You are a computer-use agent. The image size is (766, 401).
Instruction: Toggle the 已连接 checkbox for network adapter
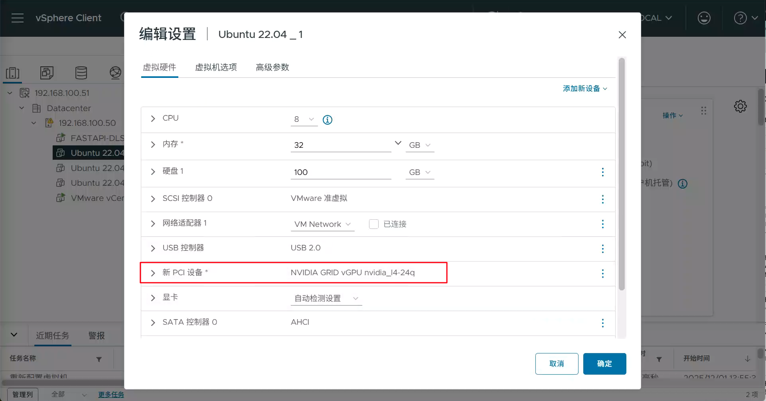pyautogui.click(x=373, y=224)
